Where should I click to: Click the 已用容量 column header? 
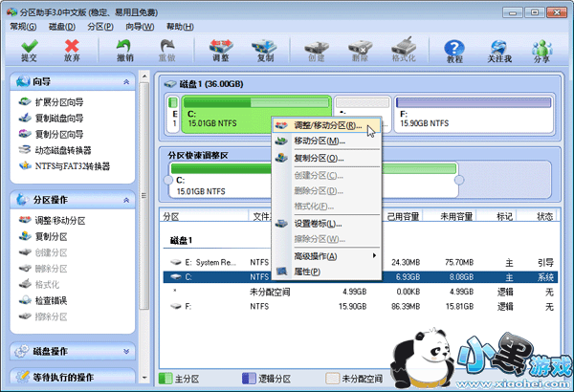pyautogui.click(x=403, y=216)
